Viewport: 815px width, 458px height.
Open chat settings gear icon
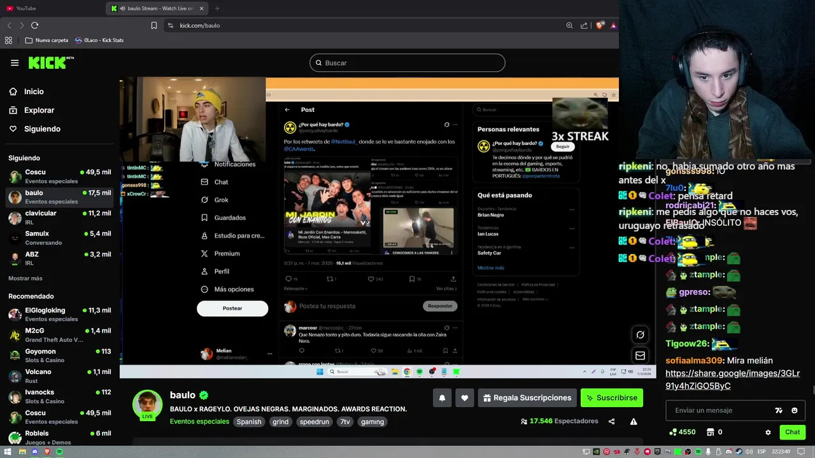tap(768, 433)
